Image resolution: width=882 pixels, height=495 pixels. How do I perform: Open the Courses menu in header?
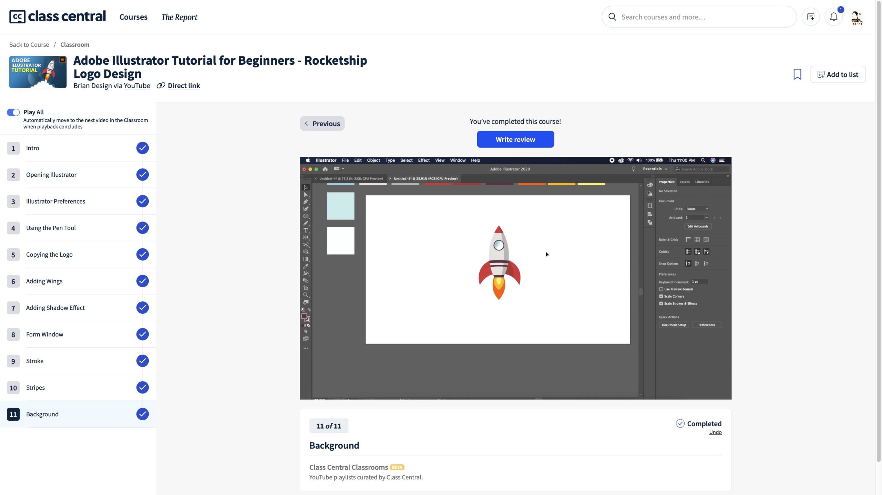point(133,17)
